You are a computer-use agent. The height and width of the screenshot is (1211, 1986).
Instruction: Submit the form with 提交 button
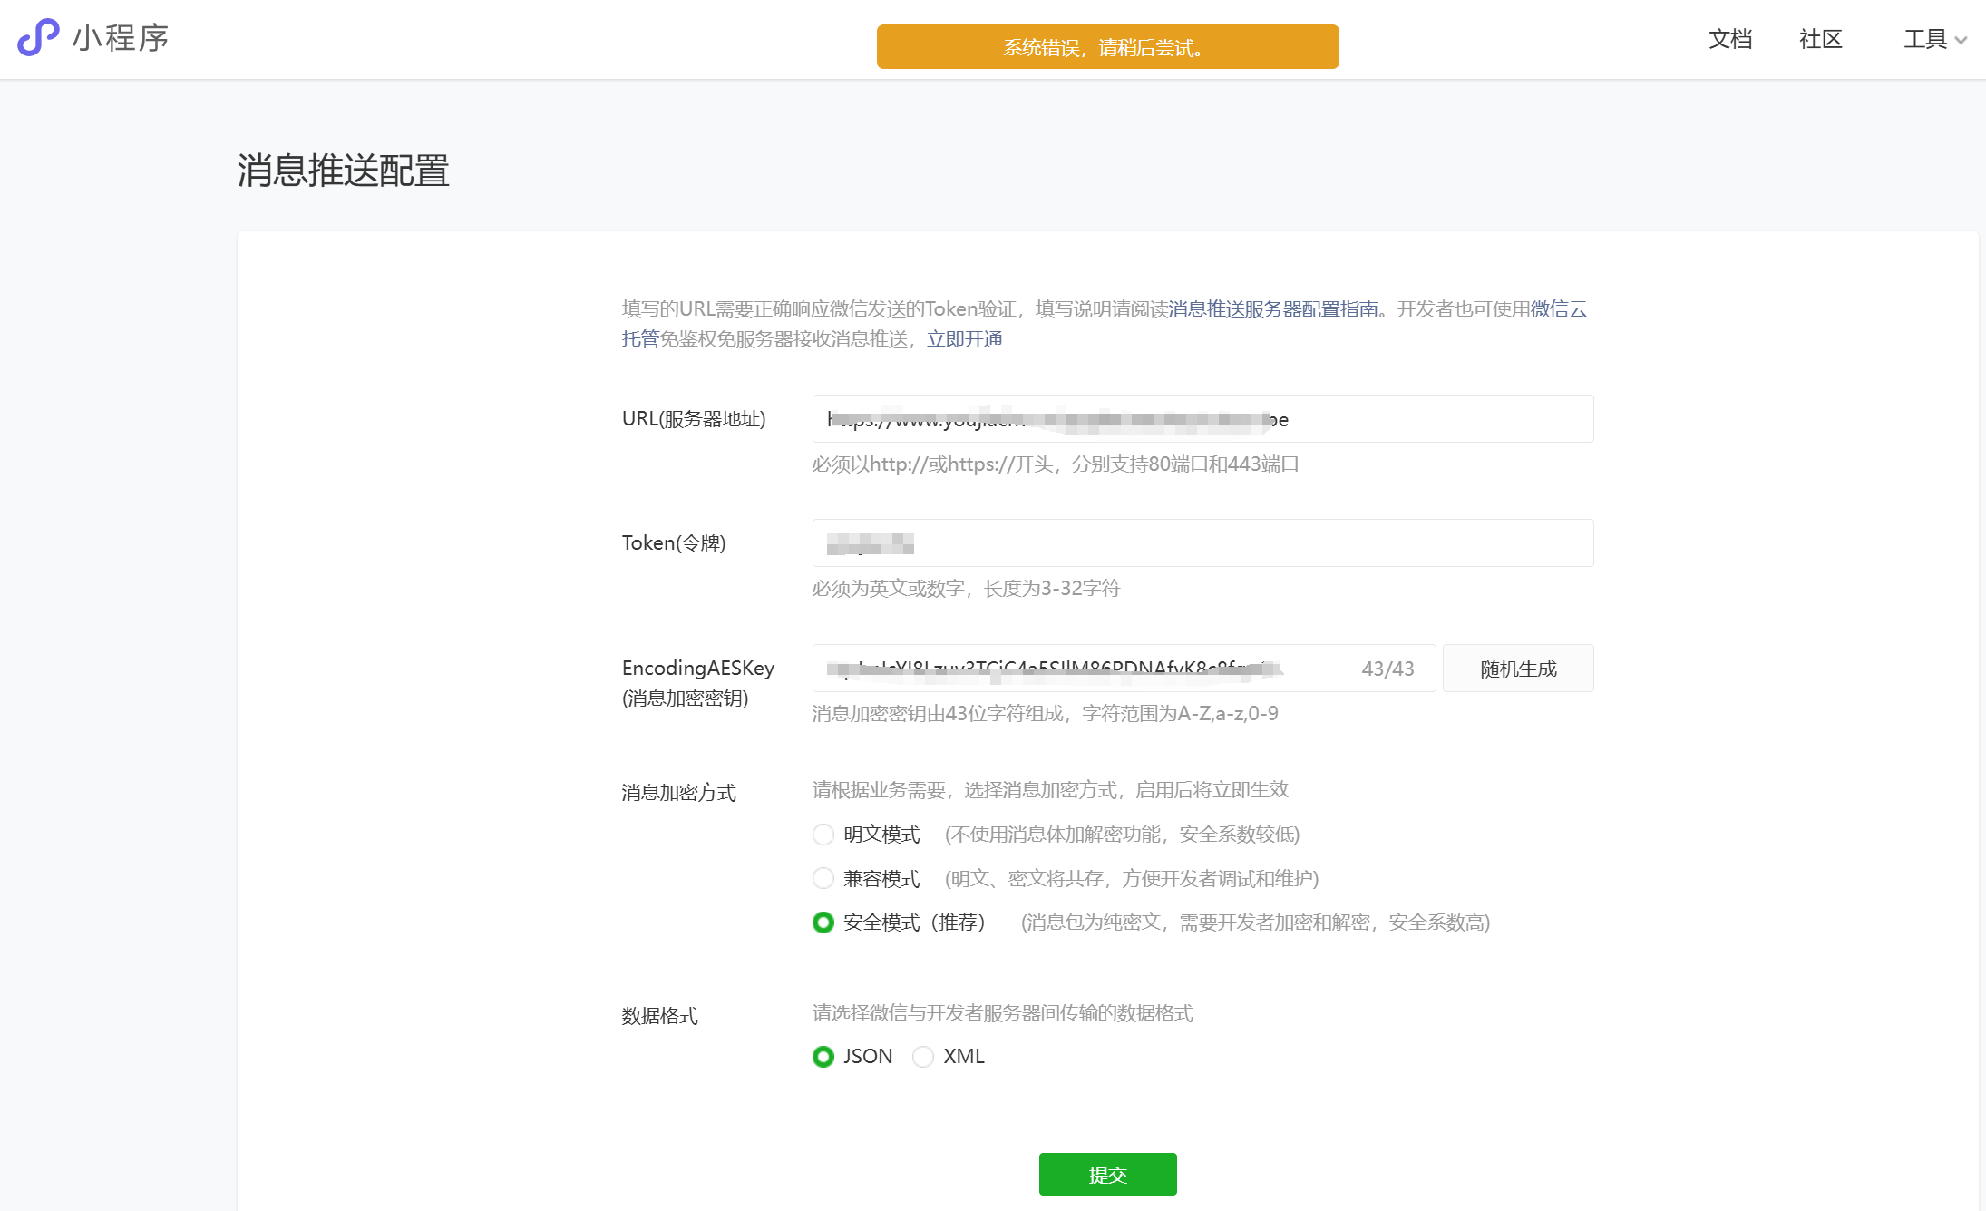click(x=1107, y=1175)
